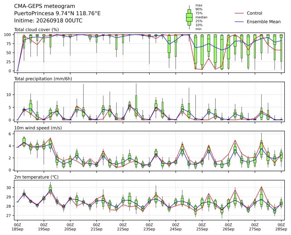Click the 2m temperature panel title
The height and width of the screenshot is (235, 291).
coord(36,177)
